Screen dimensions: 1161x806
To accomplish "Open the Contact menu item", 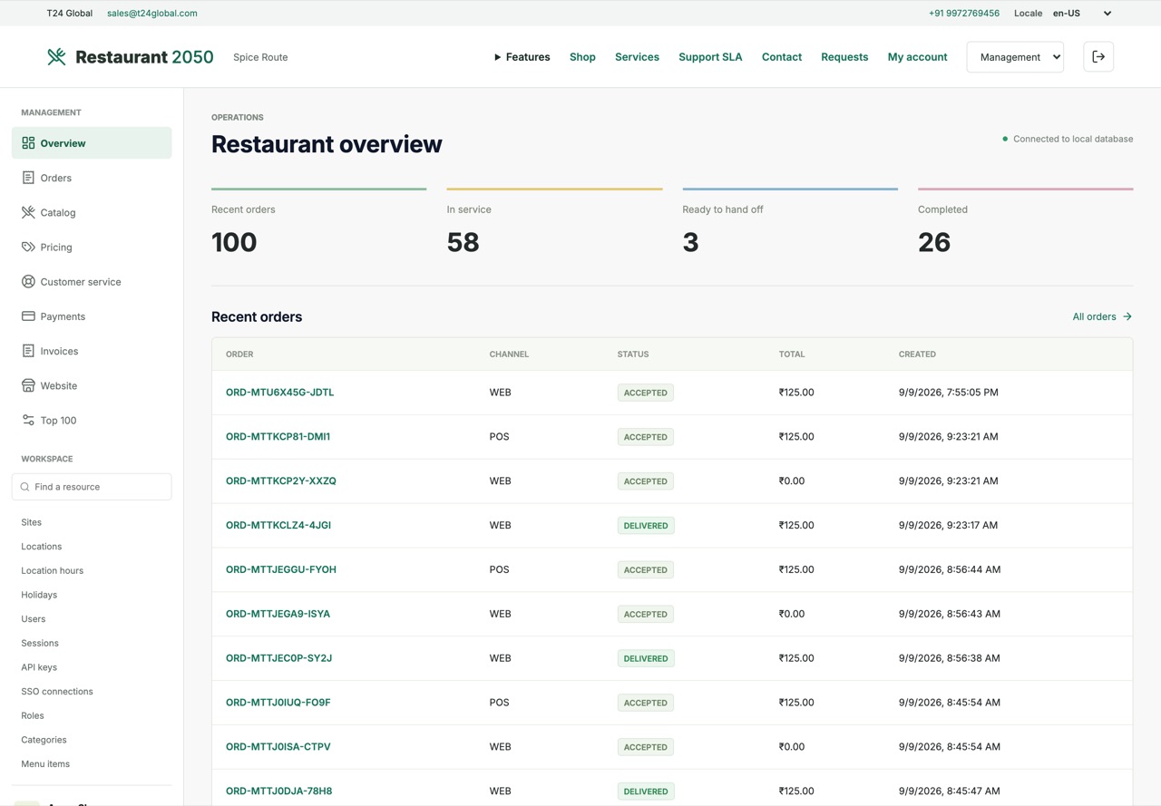I will pyautogui.click(x=782, y=57).
